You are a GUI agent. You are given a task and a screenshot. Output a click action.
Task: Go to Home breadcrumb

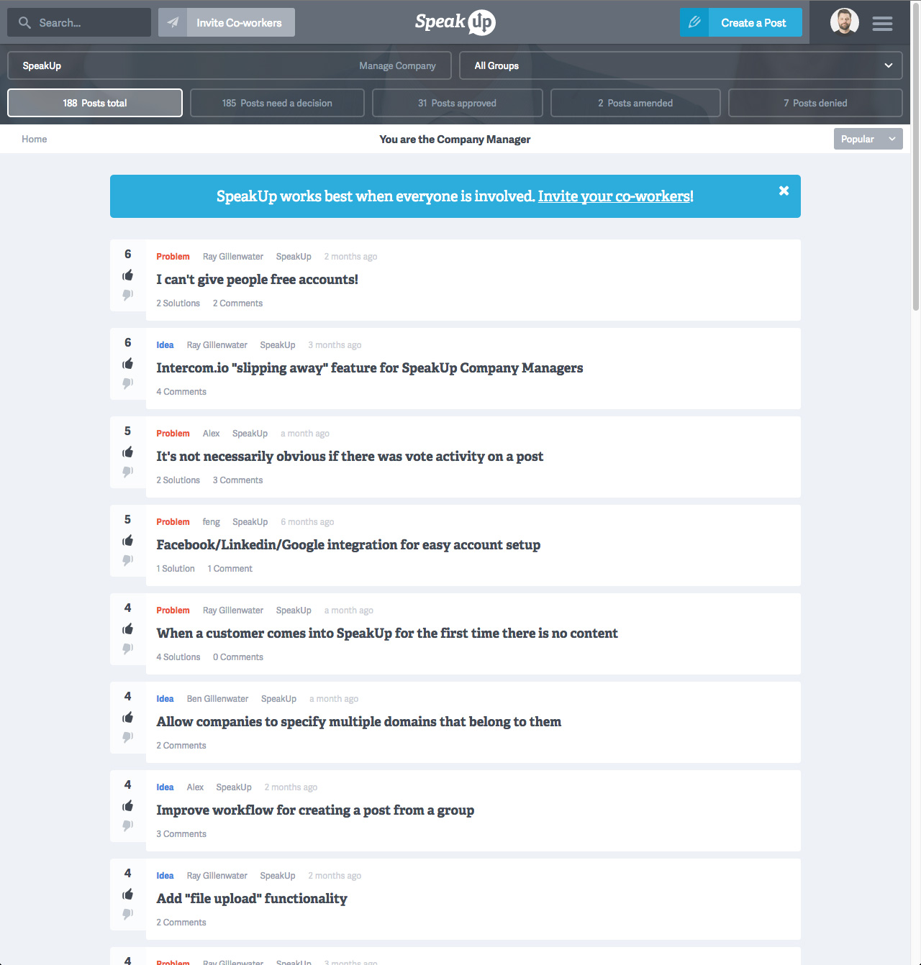point(35,139)
